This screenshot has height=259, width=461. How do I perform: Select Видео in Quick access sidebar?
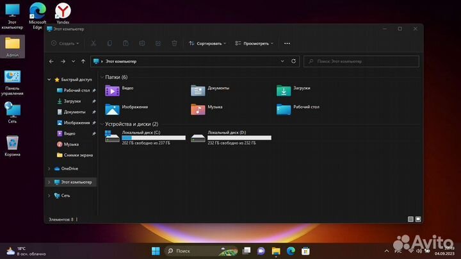pos(76,133)
